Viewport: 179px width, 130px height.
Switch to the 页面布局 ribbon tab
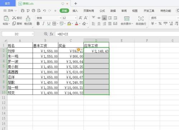pos(89,11)
